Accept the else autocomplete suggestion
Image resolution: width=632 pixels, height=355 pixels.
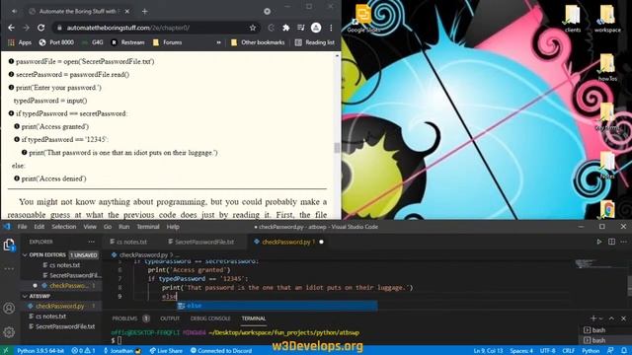277,306
